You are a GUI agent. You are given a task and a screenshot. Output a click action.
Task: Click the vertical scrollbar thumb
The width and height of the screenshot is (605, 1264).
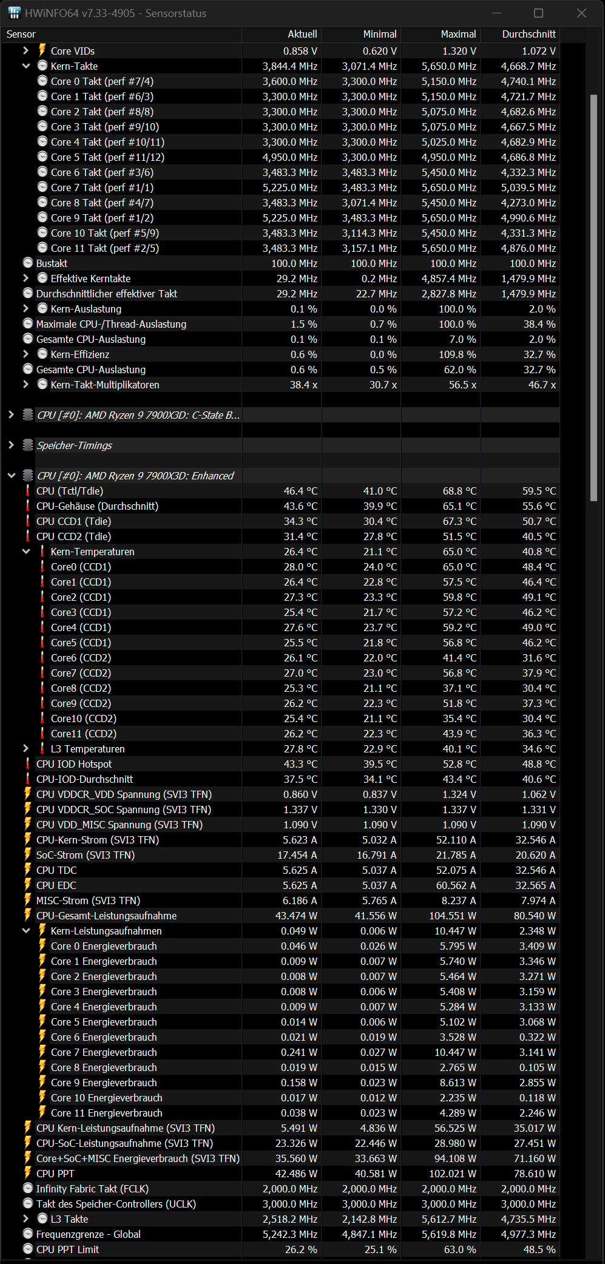(594, 297)
